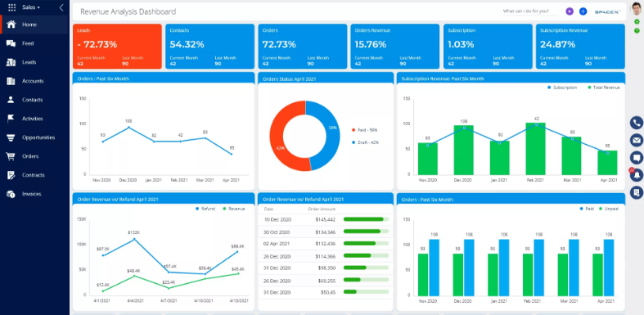Image resolution: width=644 pixels, height=315 pixels.
Task: Click the progress bar for $145,442 row
Action: click(x=366, y=219)
